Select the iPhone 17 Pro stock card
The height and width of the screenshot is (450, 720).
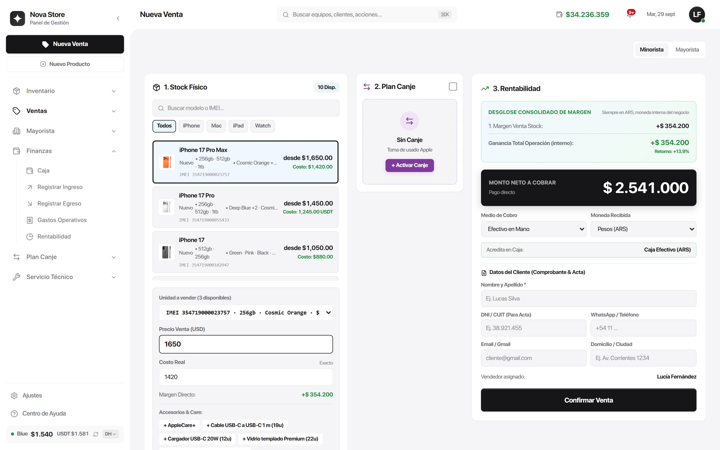(245, 207)
